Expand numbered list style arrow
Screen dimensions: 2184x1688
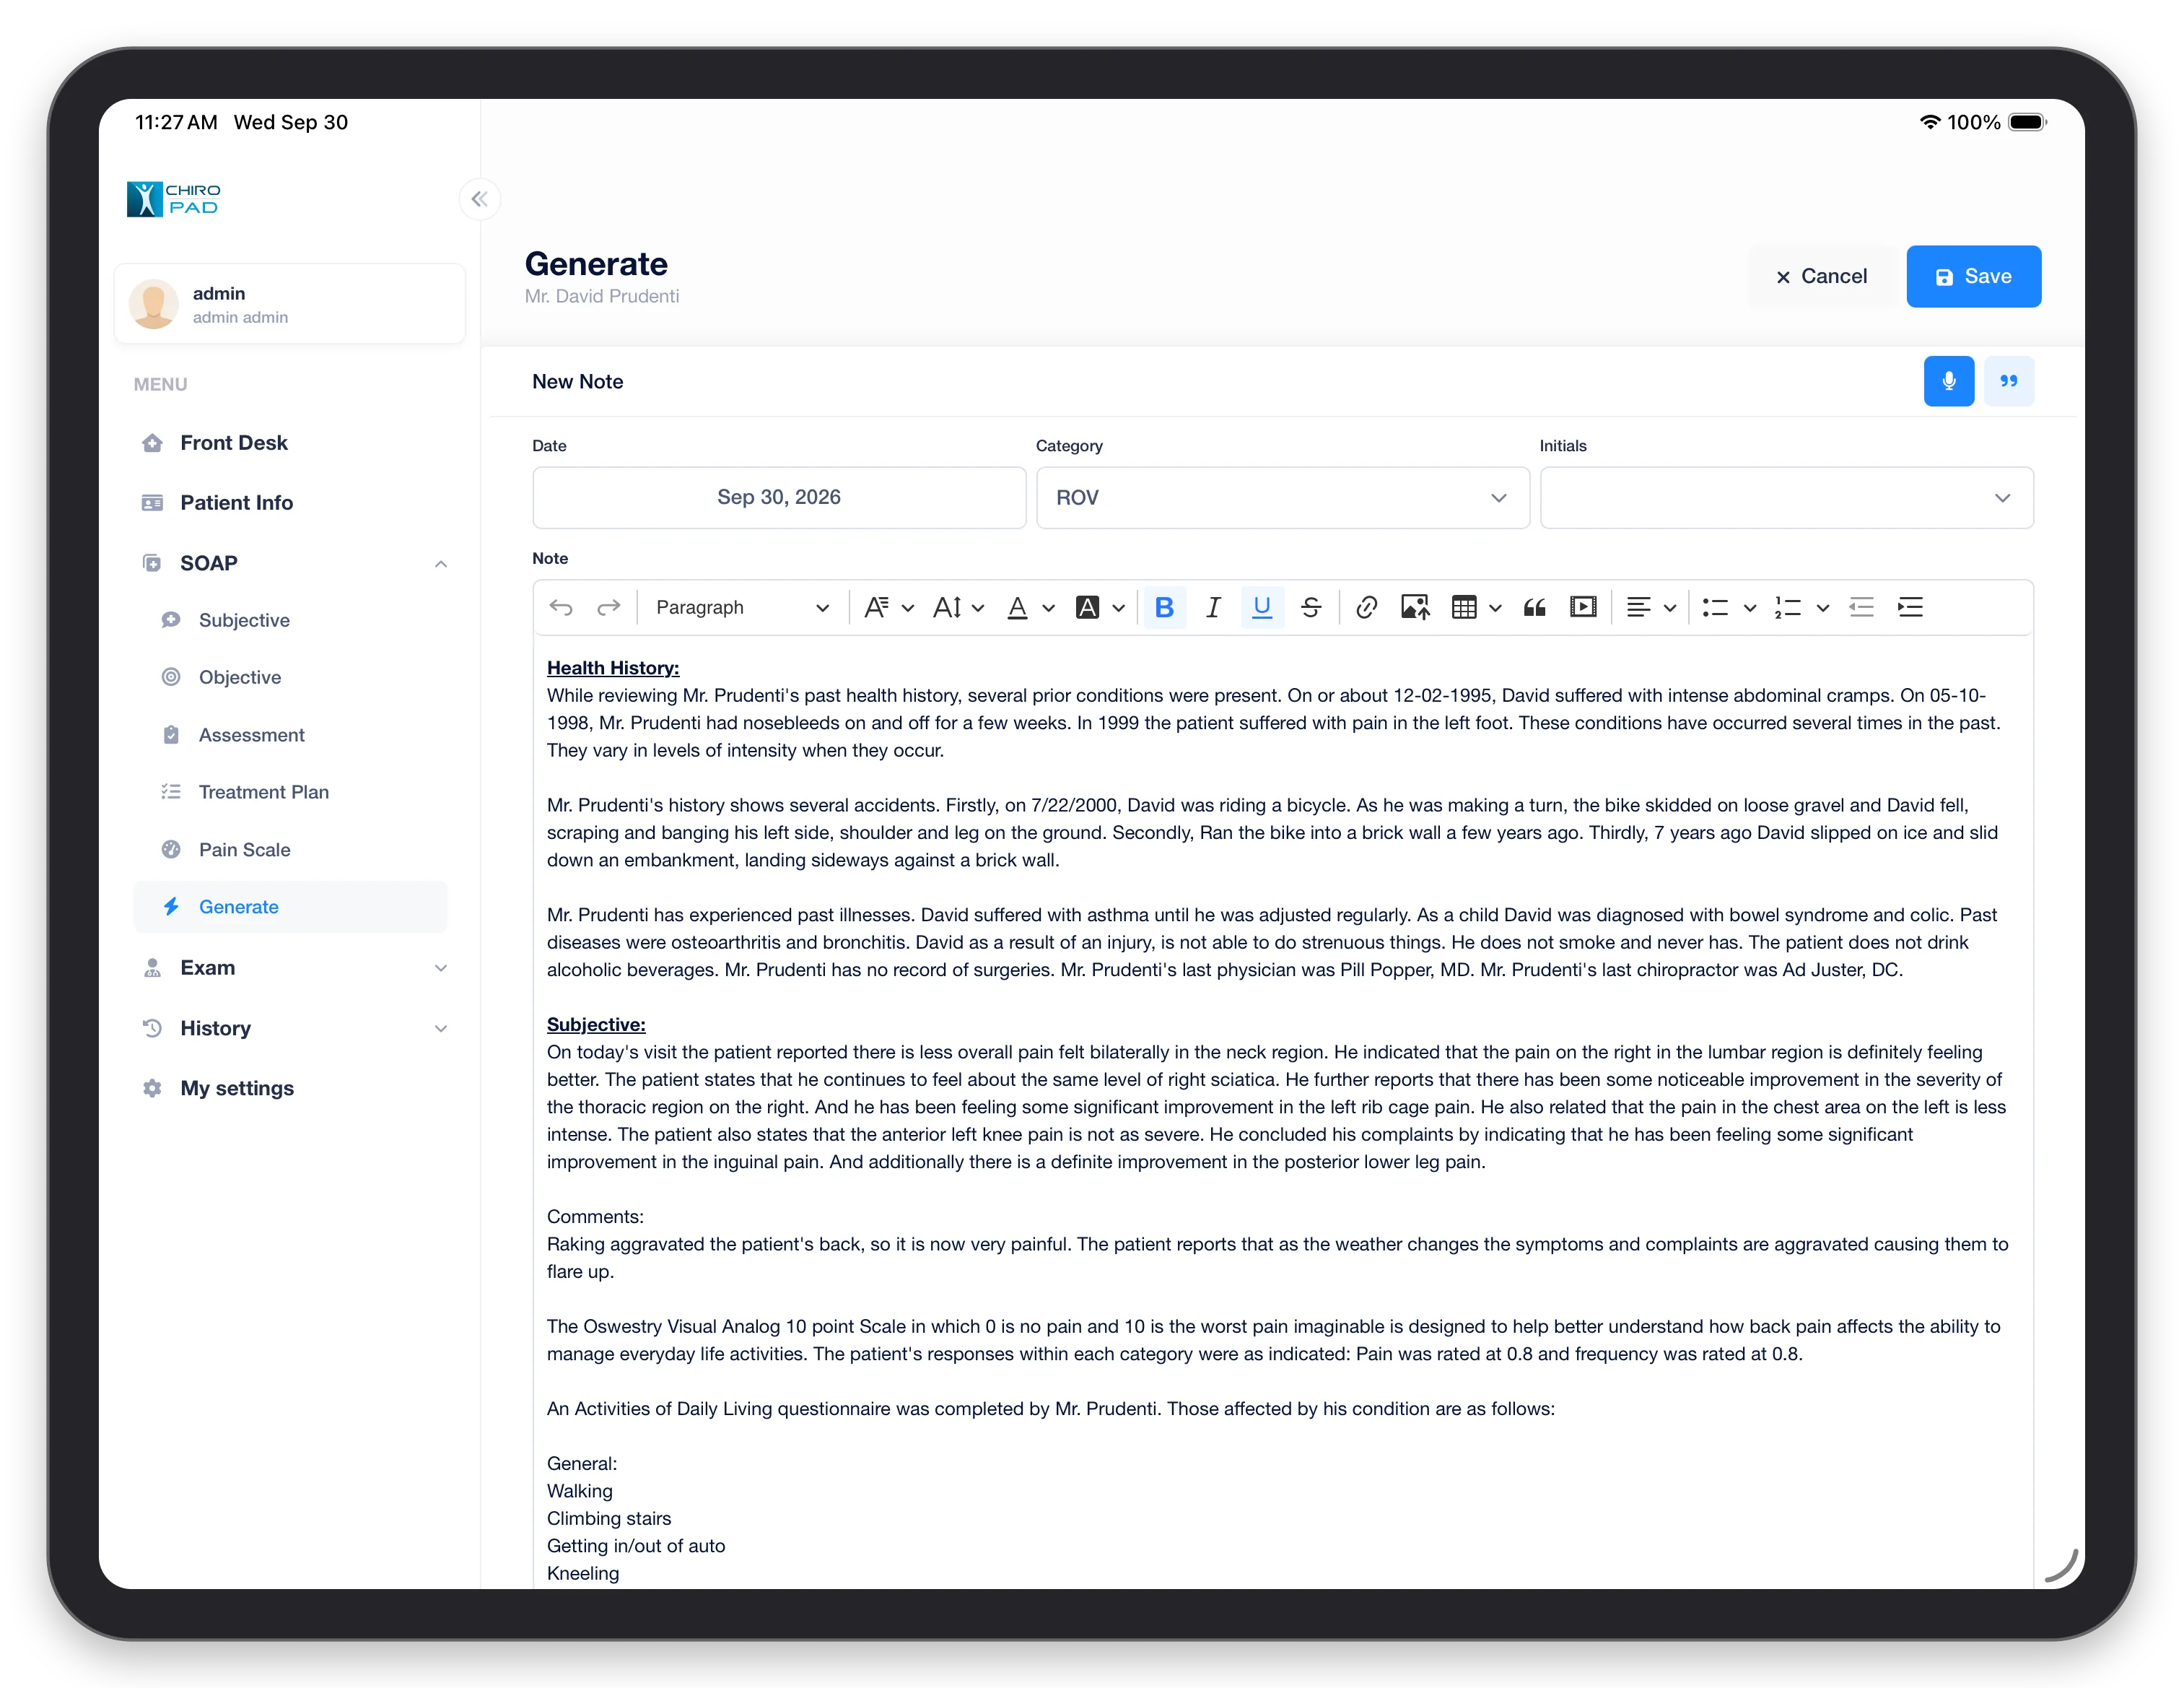coord(1823,607)
